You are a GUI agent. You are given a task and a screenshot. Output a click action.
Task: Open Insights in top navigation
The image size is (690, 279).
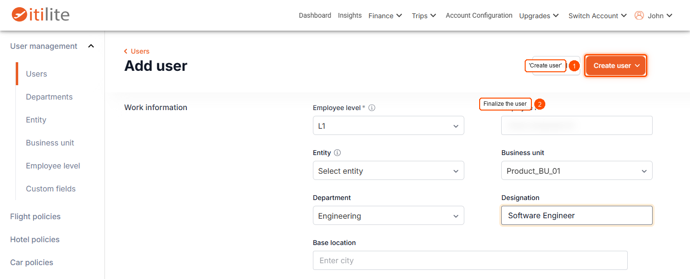[x=350, y=15]
